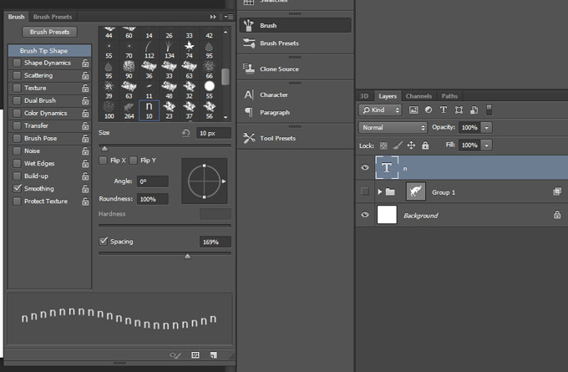Filter layers by adjustment layer icon
This screenshot has height=372, width=568.
(429, 110)
